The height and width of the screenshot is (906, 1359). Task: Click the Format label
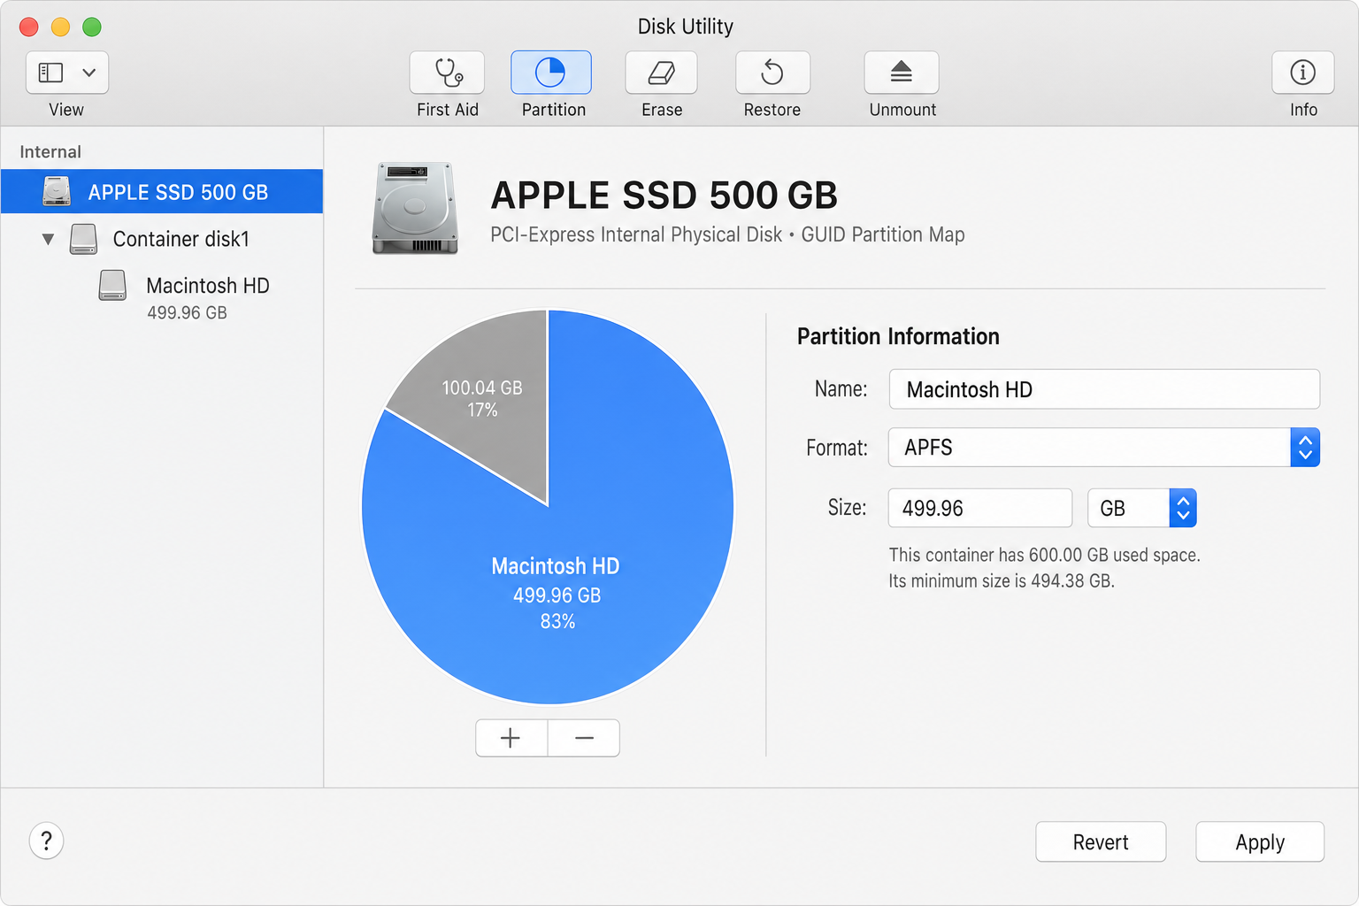coord(837,448)
